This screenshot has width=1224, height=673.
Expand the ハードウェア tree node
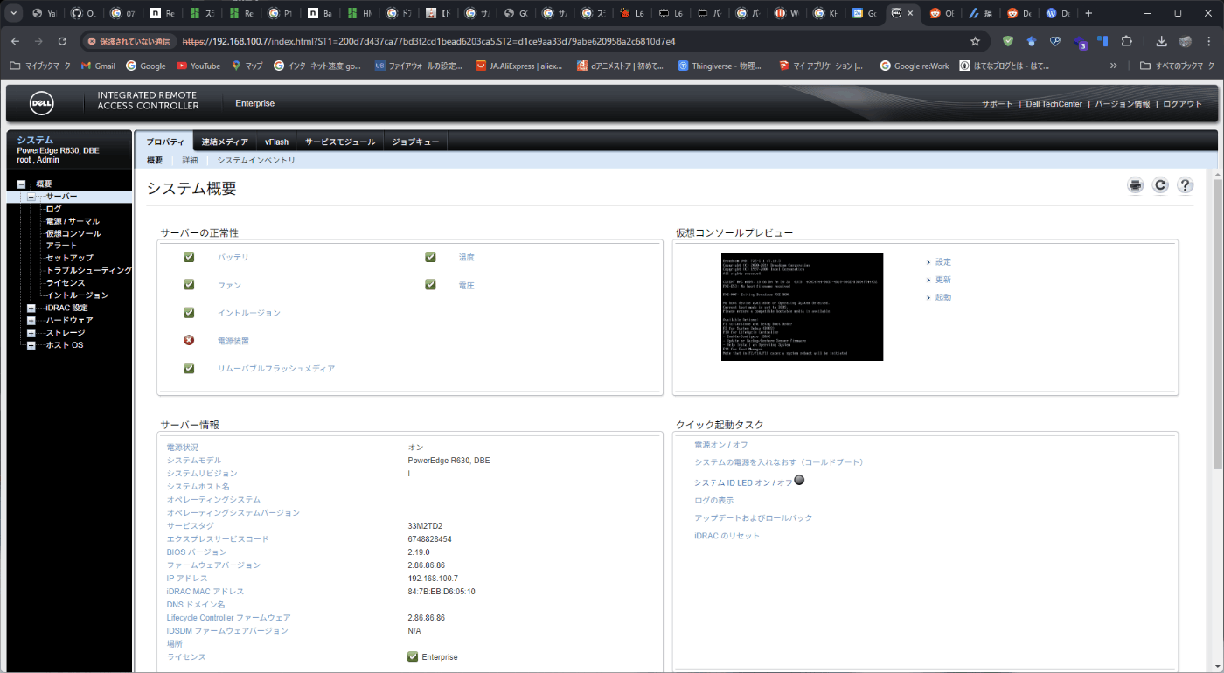click(31, 321)
